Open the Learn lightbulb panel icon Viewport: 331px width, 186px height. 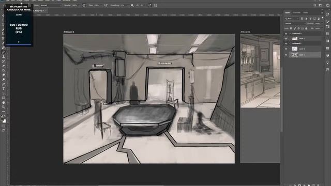tap(327, 63)
